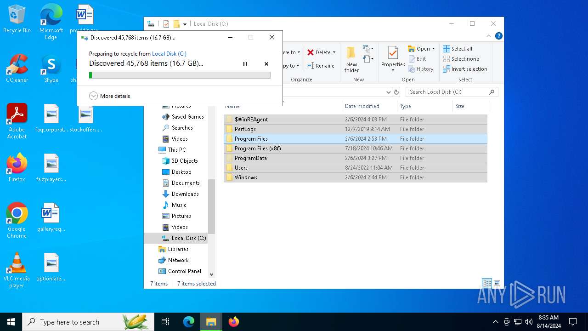Create a New folder from ribbon
Screen dimensions: 588x331
pyautogui.click(x=351, y=59)
